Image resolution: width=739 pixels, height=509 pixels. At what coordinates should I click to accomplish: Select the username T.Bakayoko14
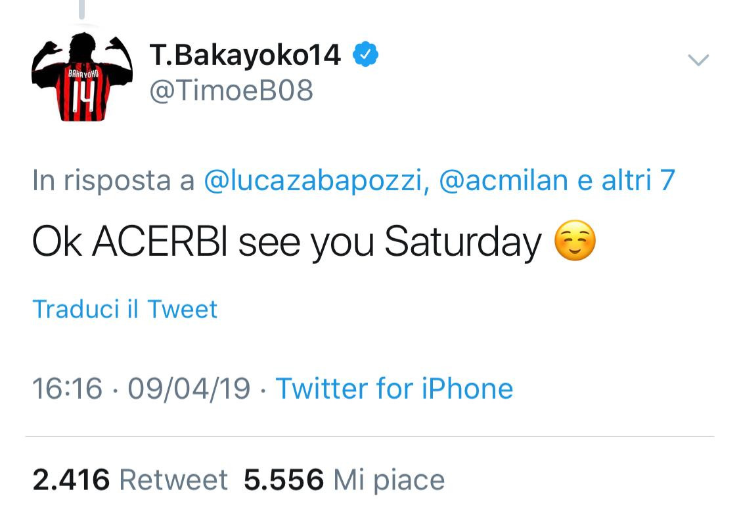click(245, 55)
